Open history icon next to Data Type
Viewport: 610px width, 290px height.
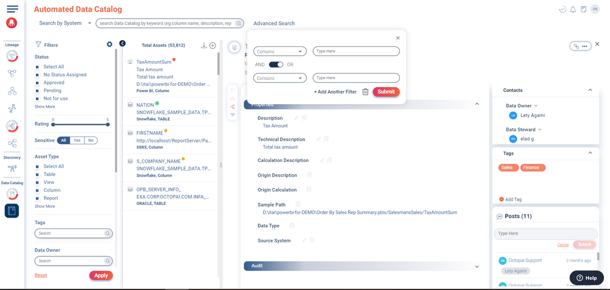click(x=291, y=225)
